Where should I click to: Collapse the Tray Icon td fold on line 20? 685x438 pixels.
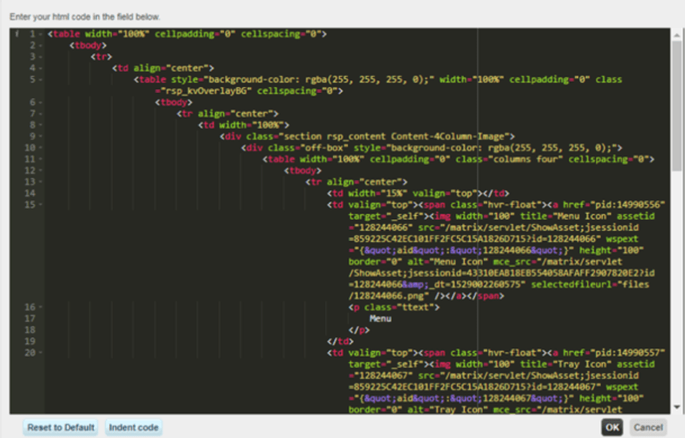(x=40, y=351)
